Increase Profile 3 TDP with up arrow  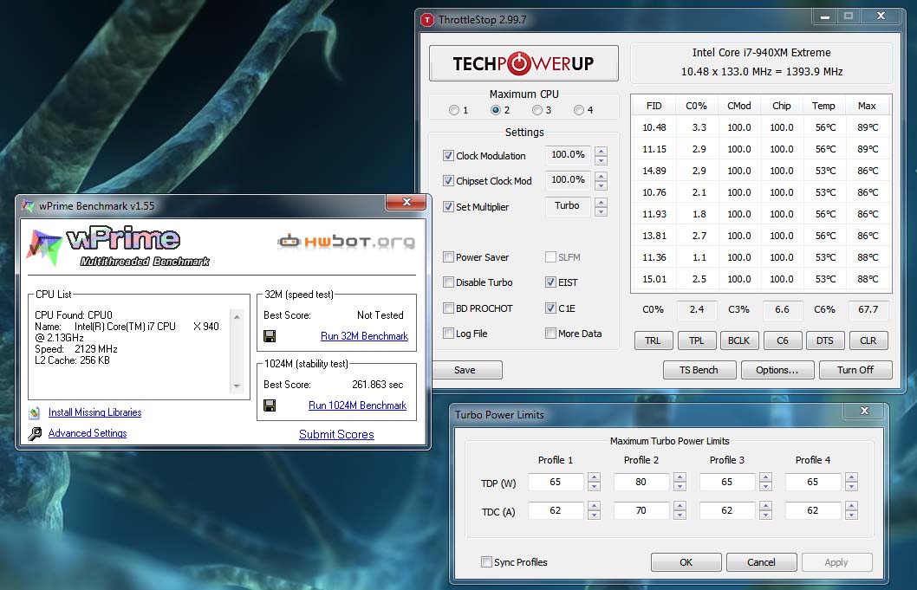click(x=765, y=477)
